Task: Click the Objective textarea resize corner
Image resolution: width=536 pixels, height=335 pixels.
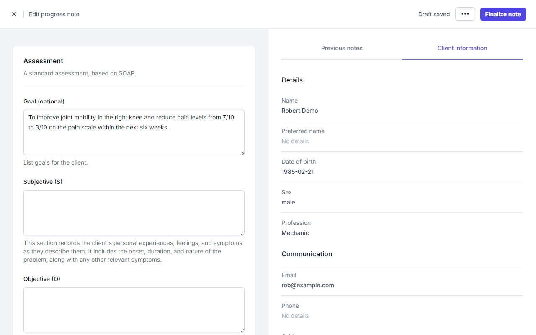Action: pos(242,330)
